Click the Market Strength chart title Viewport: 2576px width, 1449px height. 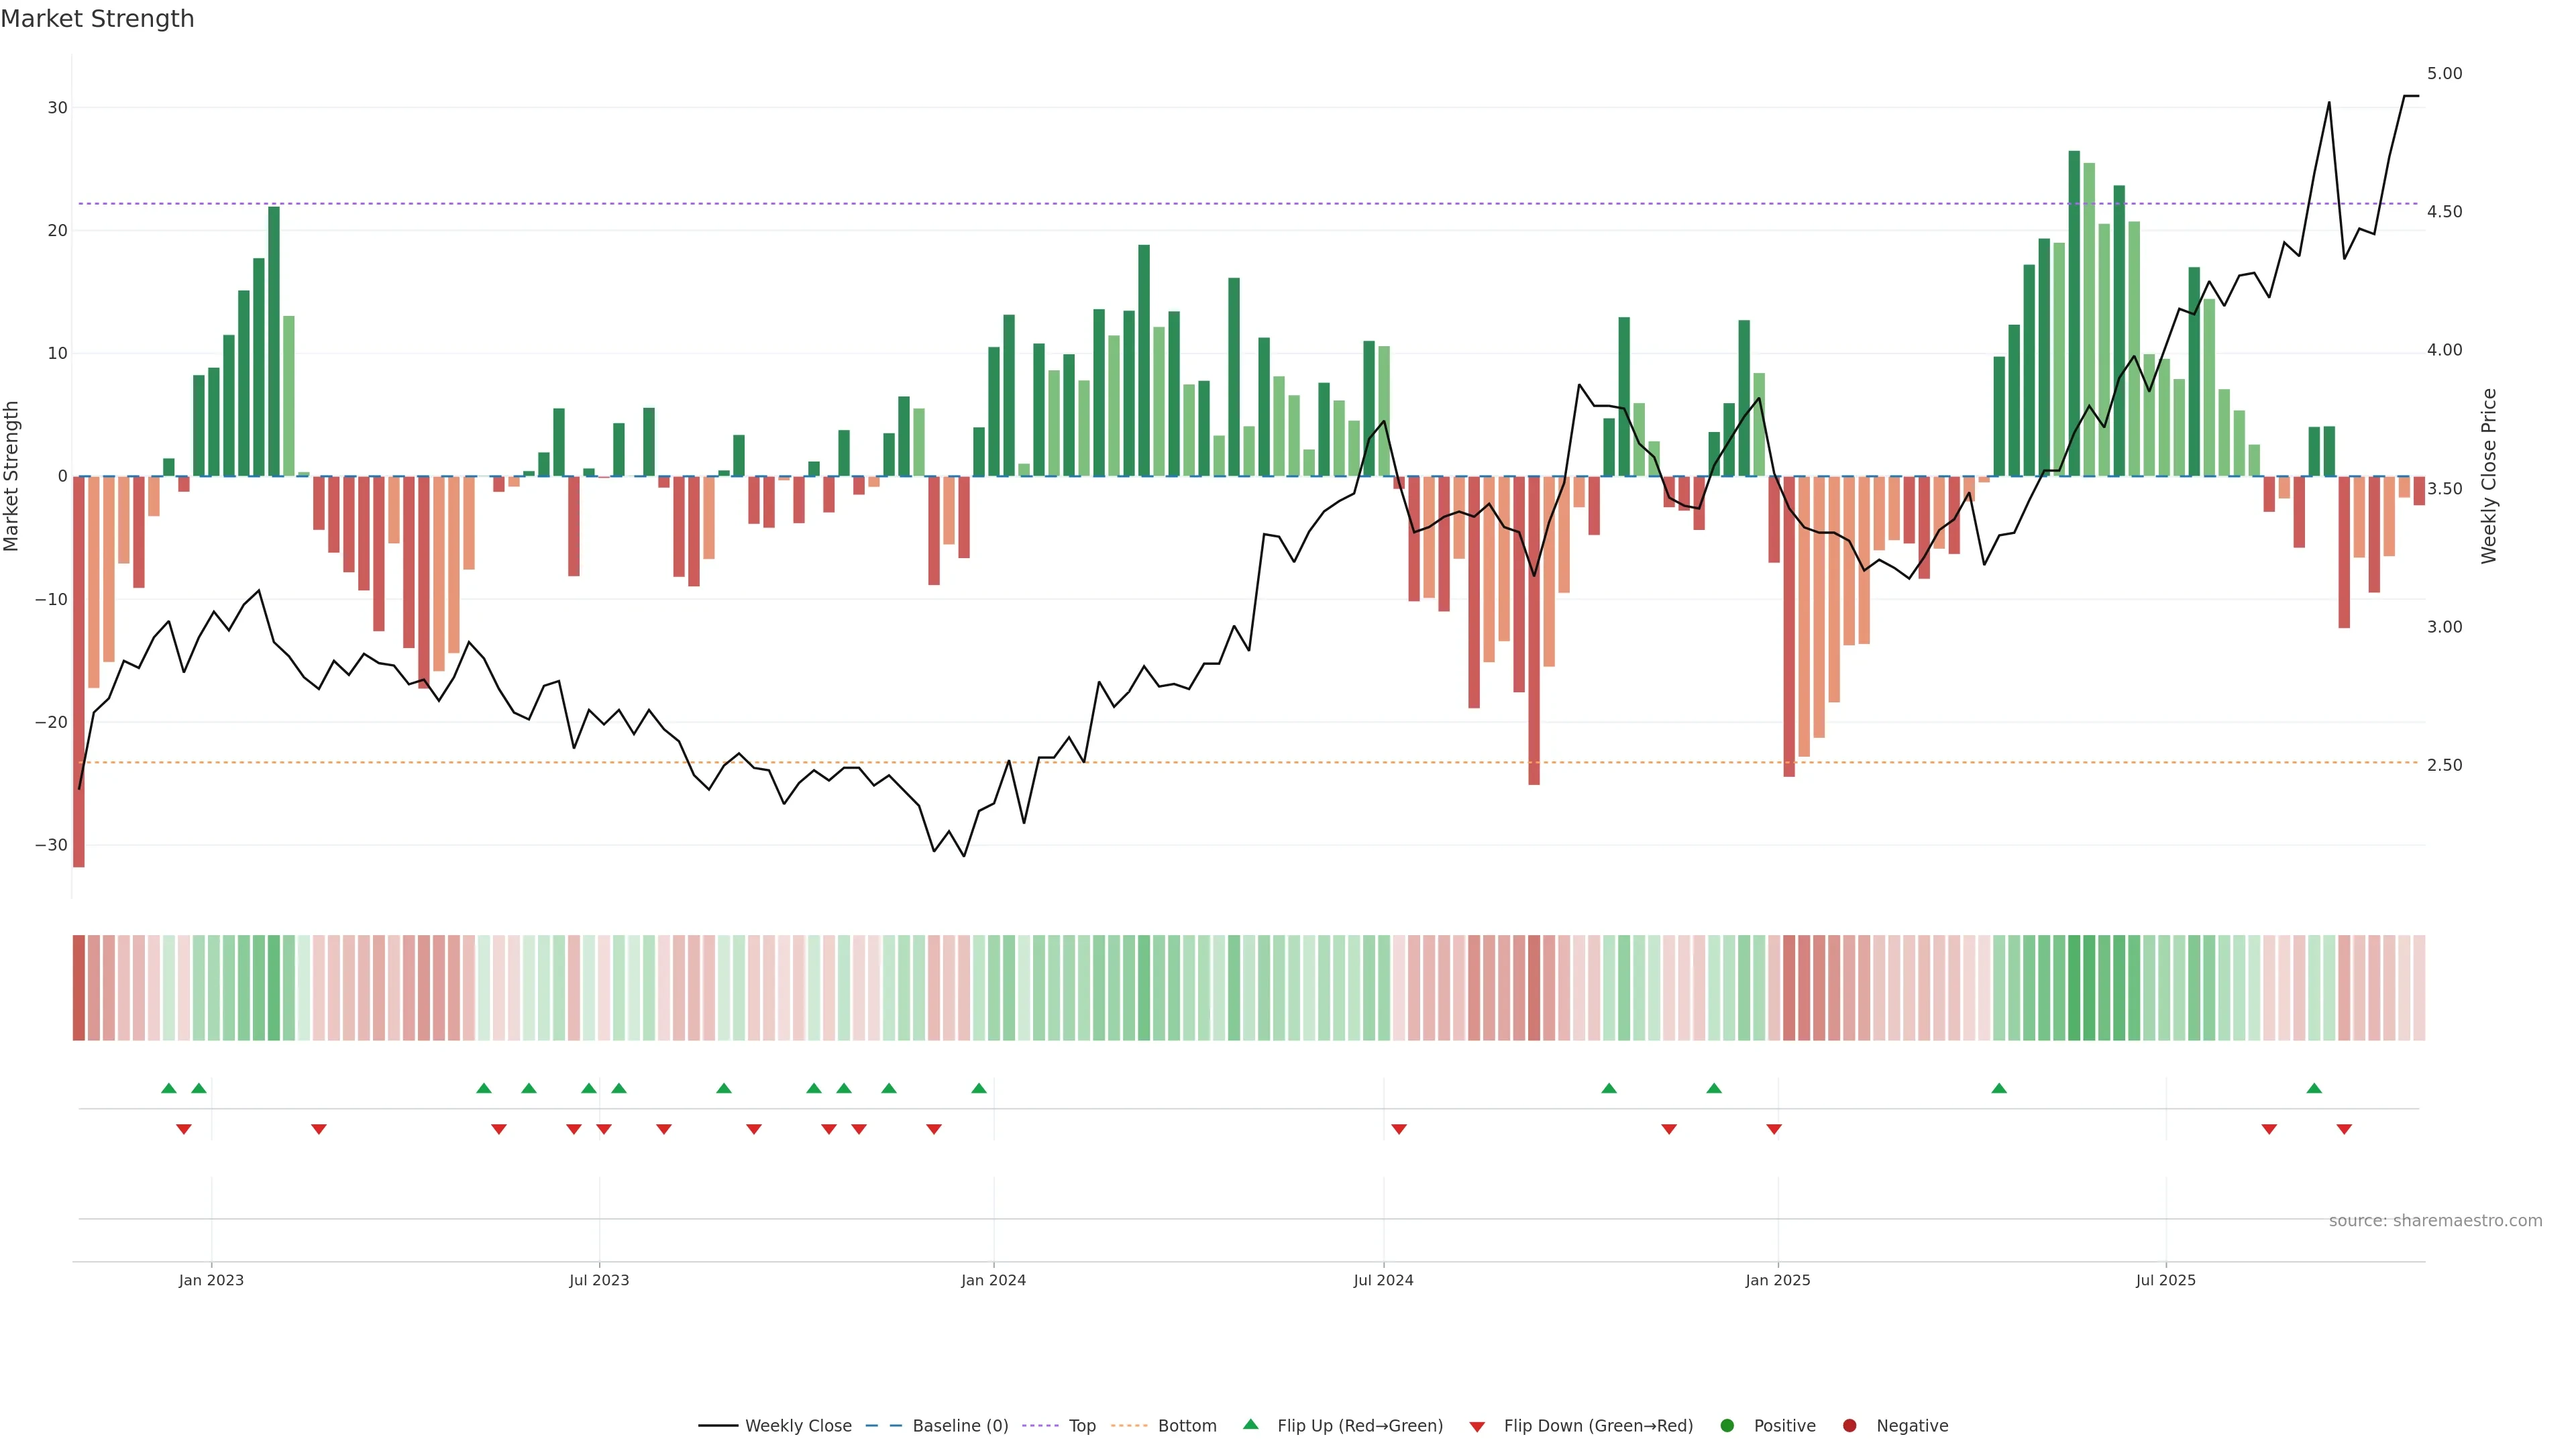[97, 19]
